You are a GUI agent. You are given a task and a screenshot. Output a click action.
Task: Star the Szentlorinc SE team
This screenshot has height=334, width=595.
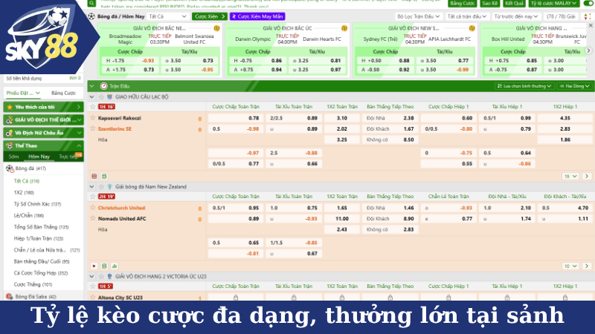pos(92,128)
